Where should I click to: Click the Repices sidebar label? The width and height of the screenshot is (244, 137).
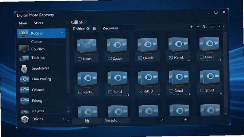[x=38, y=111]
